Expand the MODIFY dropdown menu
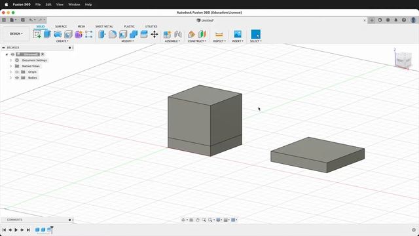This screenshot has height=236, width=419. tap(128, 41)
